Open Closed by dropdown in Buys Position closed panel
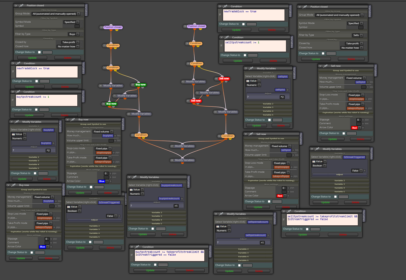The width and height of the screenshot is (406, 280). tap(70, 42)
